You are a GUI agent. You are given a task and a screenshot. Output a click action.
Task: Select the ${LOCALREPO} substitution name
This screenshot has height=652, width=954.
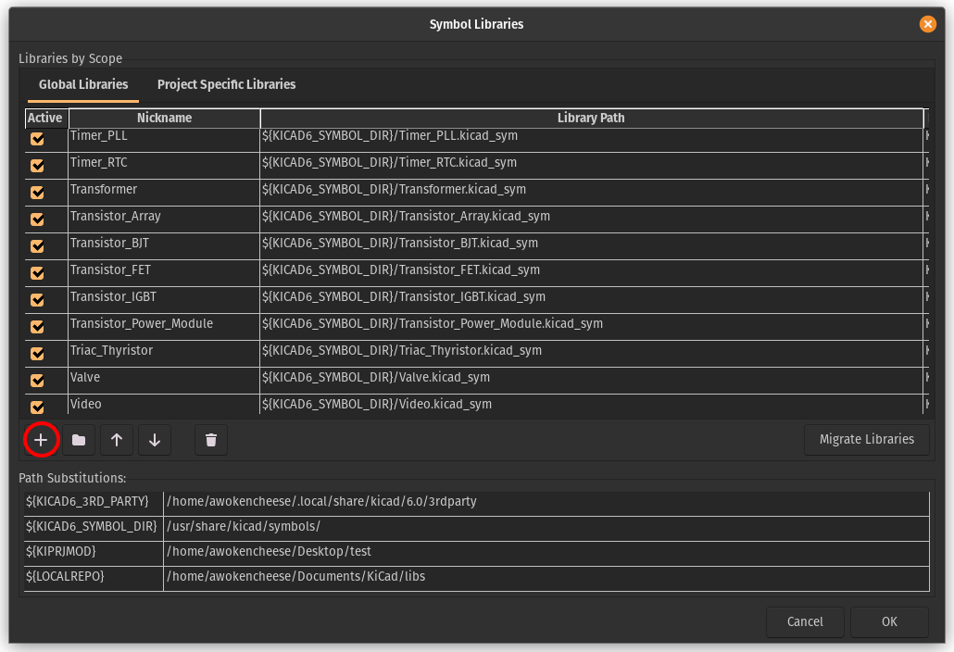tap(94, 579)
